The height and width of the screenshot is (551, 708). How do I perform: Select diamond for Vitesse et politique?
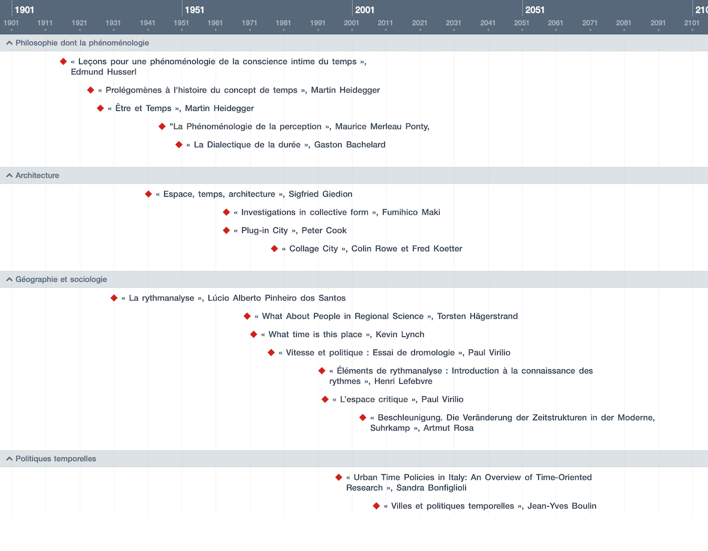click(x=271, y=353)
